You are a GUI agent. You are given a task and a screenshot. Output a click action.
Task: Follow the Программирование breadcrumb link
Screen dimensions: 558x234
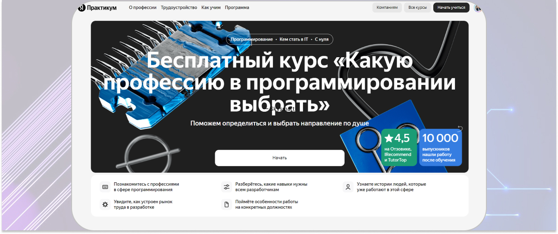click(252, 40)
